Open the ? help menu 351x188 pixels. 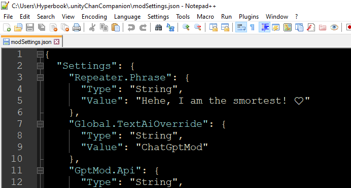[296, 17]
